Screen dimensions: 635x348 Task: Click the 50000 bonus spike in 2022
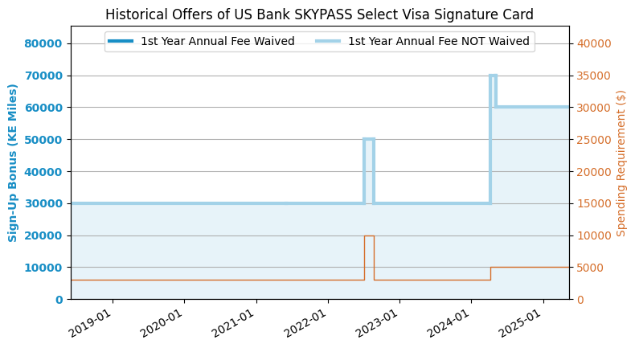[368, 139]
